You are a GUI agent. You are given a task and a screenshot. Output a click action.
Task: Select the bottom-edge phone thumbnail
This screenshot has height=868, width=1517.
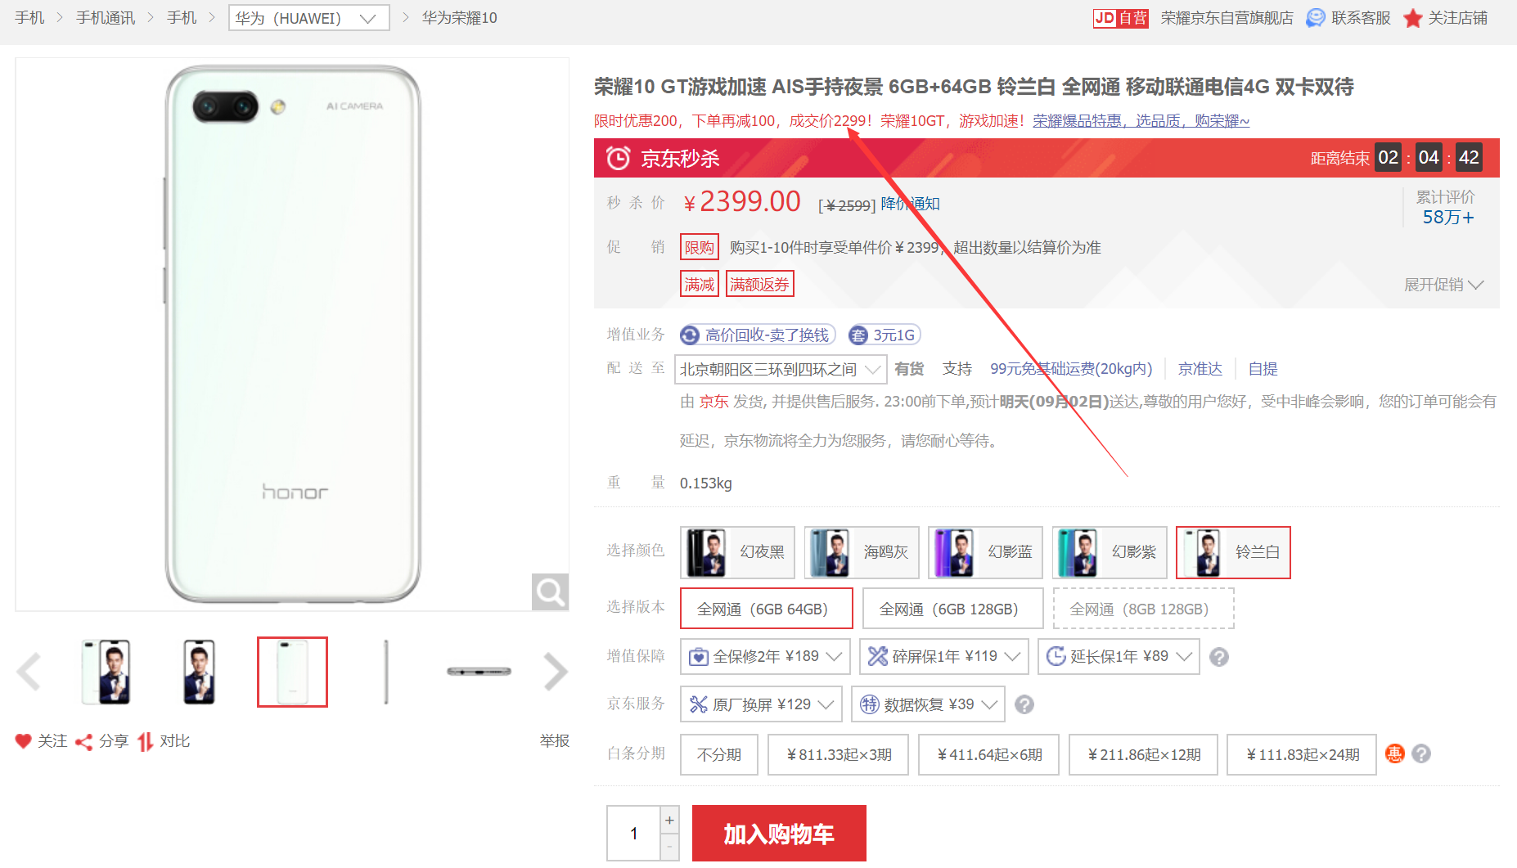(479, 672)
